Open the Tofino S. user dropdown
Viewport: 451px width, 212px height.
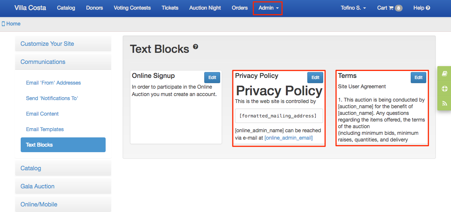tap(353, 8)
